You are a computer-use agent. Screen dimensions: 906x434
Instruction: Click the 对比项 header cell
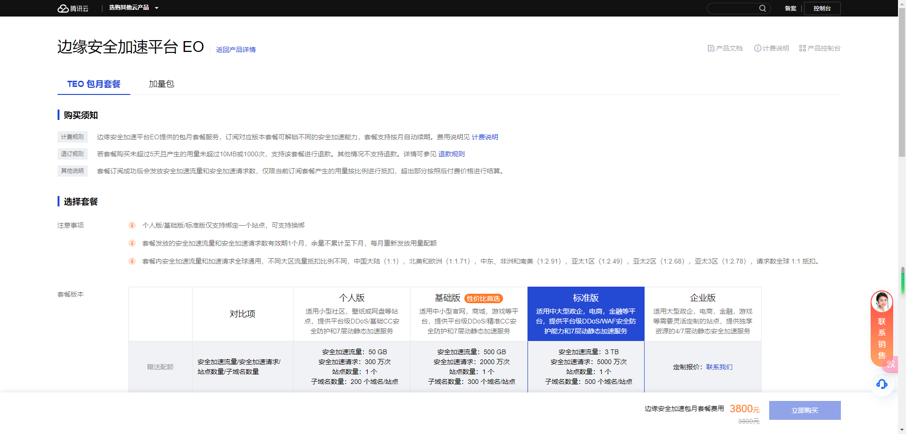point(243,314)
